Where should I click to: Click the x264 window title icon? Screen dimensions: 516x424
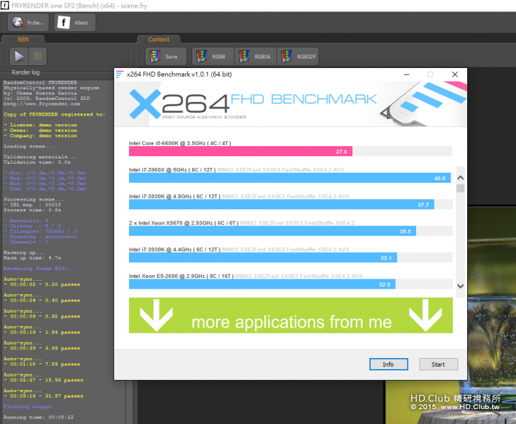(x=120, y=74)
